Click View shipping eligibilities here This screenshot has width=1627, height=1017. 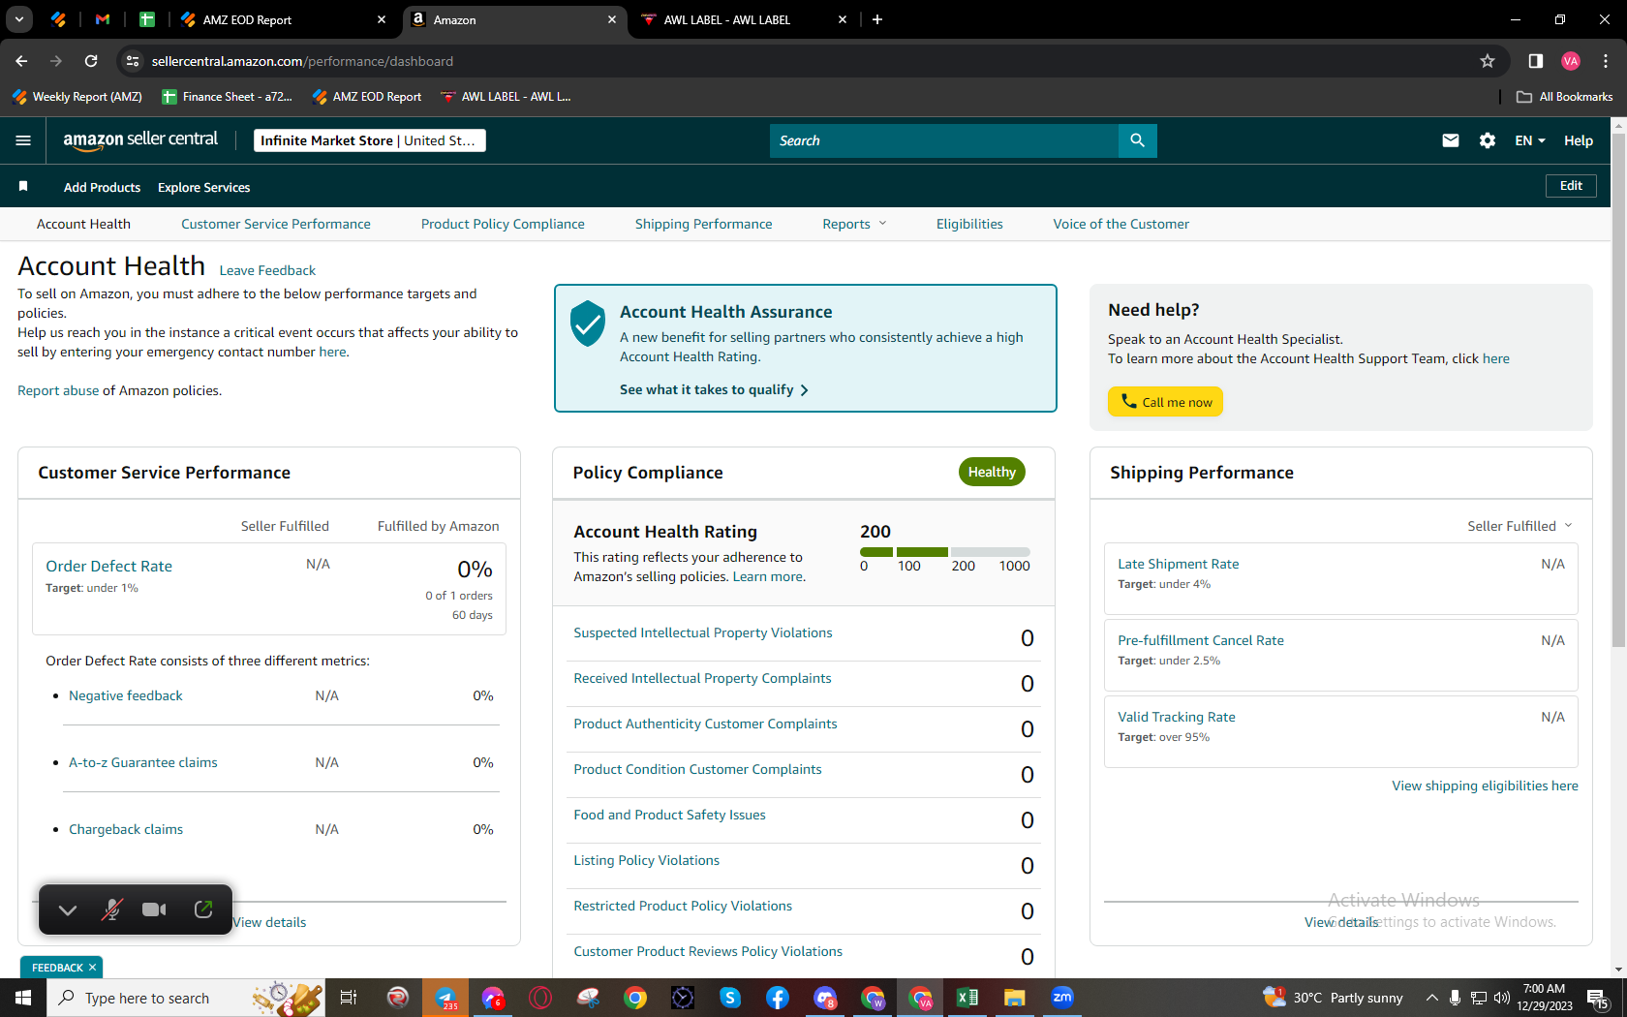(1485, 786)
